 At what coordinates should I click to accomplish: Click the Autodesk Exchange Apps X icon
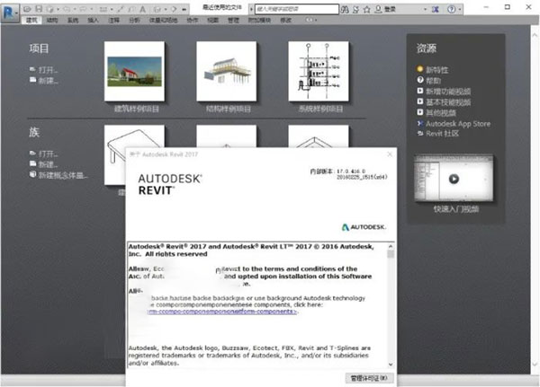click(x=436, y=9)
